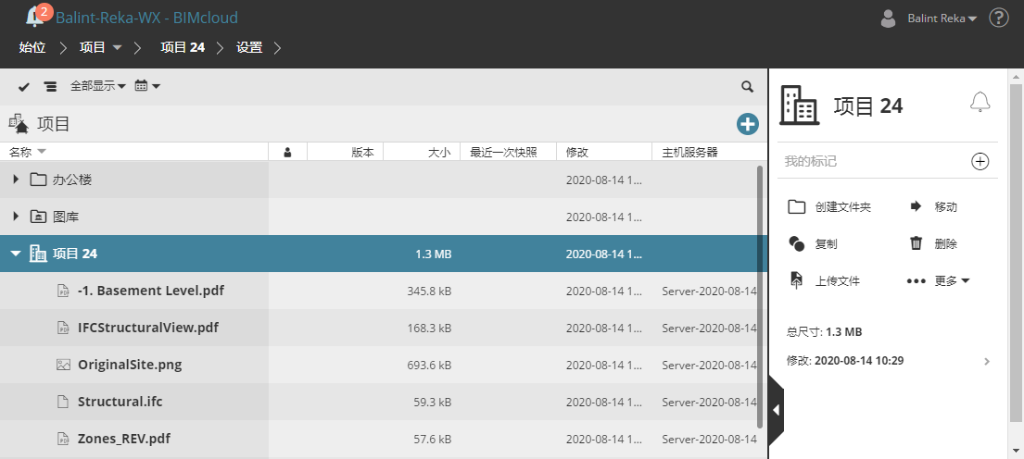Click the 693.6 kB size cell
This screenshot has height=459, width=1024.
tap(429, 366)
